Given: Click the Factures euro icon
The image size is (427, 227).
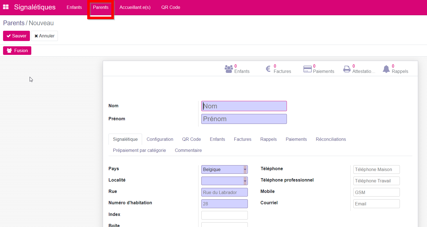Looking at the screenshot, I should point(268,69).
